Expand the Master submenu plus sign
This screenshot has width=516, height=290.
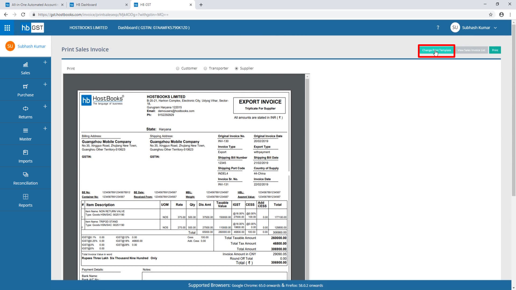click(x=45, y=128)
